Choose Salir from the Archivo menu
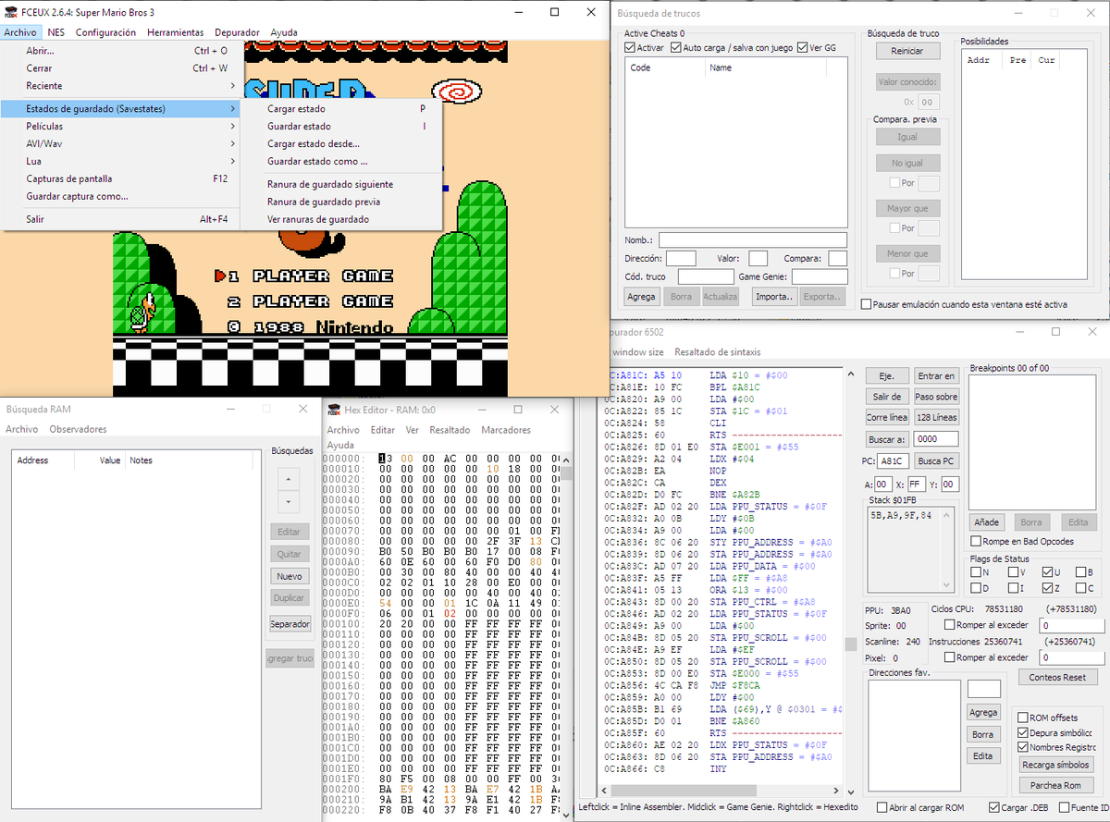The width and height of the screenshot is (1110, 822). (x=121, y=219)
